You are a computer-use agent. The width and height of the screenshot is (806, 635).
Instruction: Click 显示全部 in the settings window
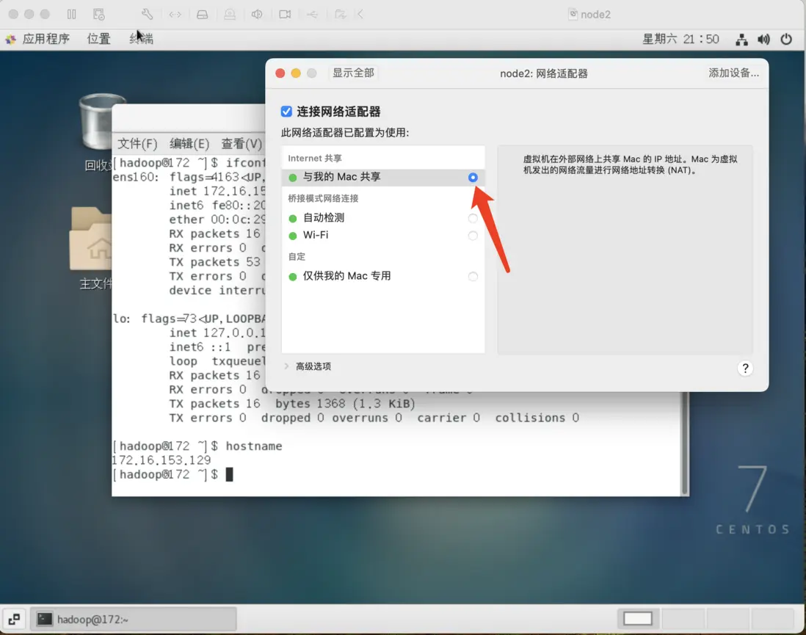click(x=353, y=73)
